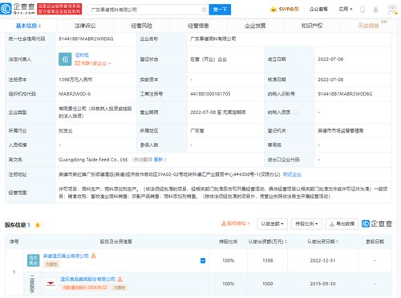
Task: Select 1398 in the 认缴出资额 column
Action: click(x=268, y=260)
